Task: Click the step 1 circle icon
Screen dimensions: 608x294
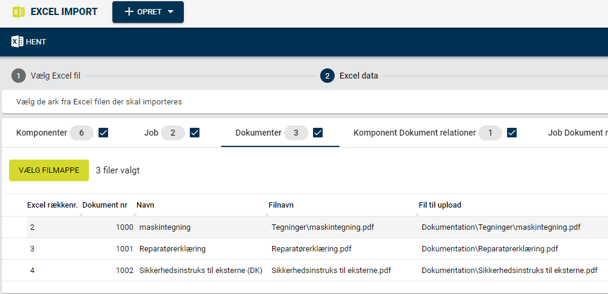Action: (x=18, y=76)
